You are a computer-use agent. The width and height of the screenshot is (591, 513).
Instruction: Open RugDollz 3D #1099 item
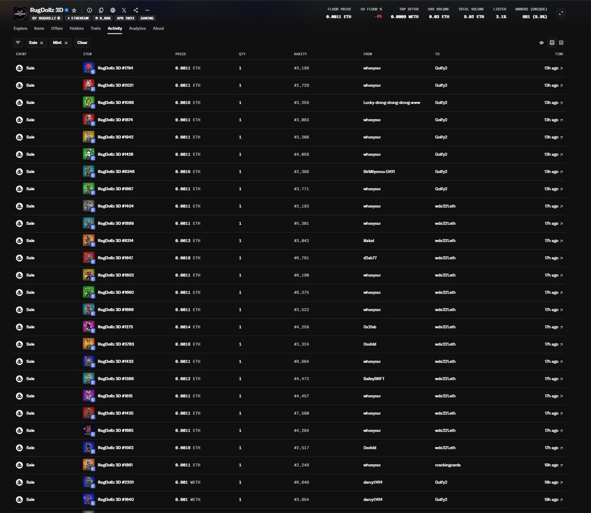pyautogui.click(x=116, y=103)
